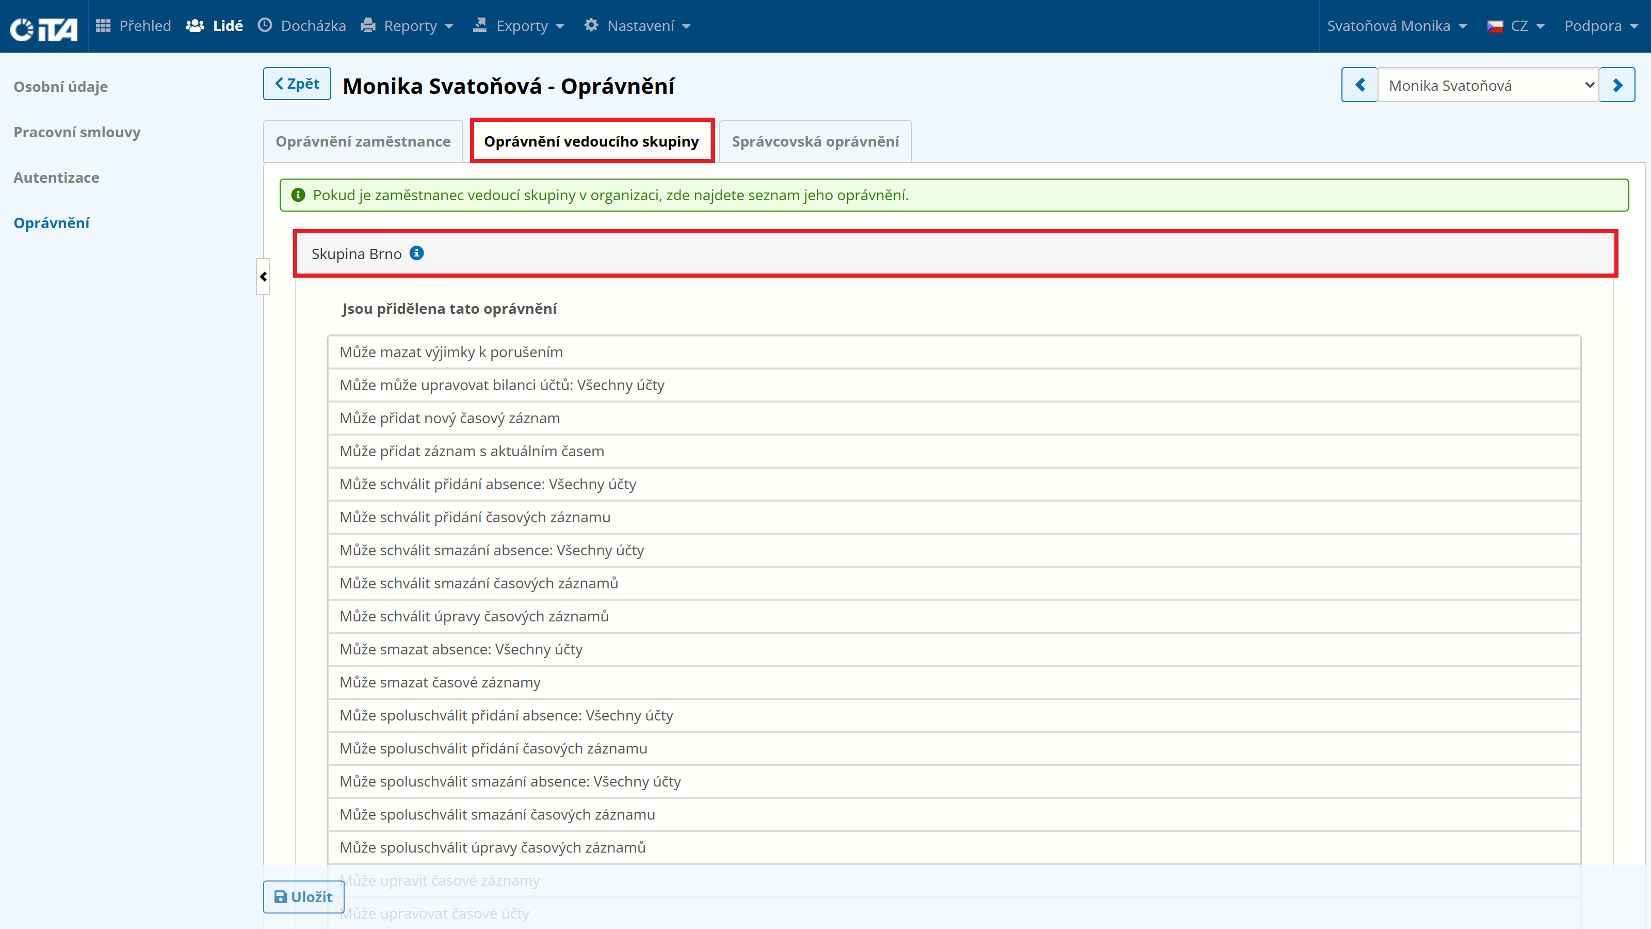Select 'Může může upravovat bilanci účtů' row
1651x929 pixels.
(954, 385)
